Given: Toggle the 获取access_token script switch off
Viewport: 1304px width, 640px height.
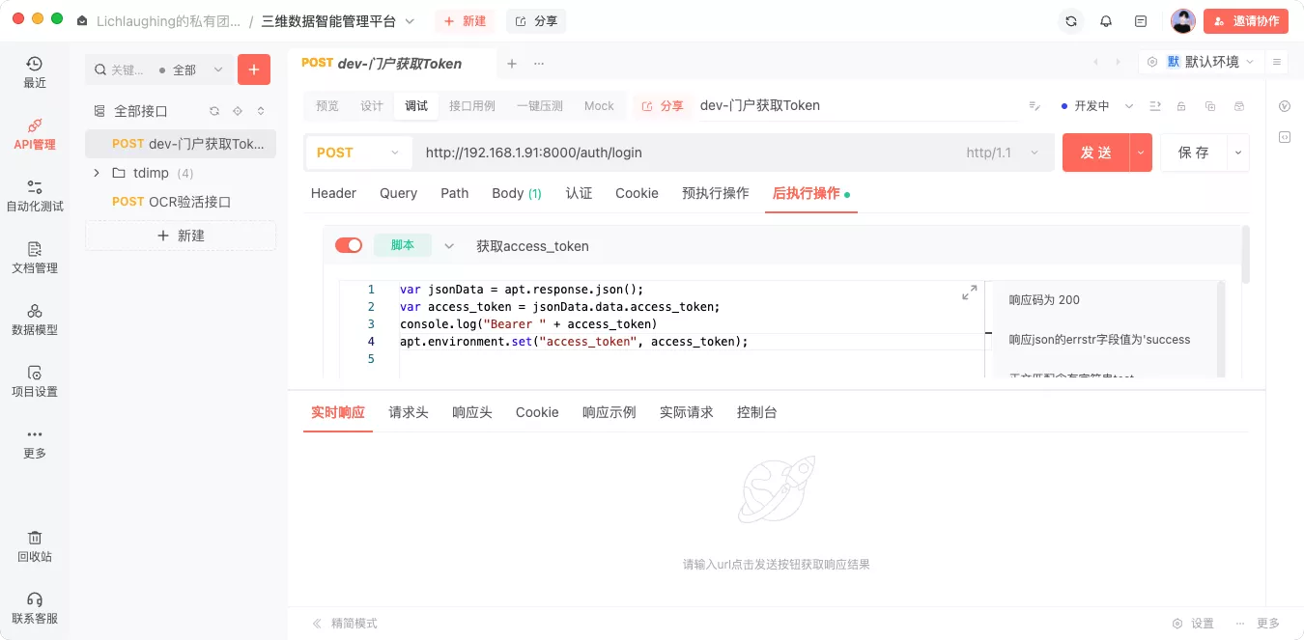Looking at the screenshot, I should 349,245.
